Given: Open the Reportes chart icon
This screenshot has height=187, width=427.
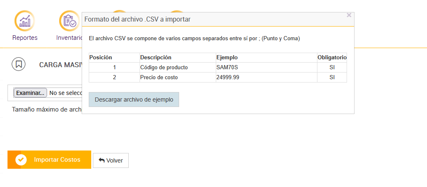Looking at the screenshot, I should tap(25, 20).
